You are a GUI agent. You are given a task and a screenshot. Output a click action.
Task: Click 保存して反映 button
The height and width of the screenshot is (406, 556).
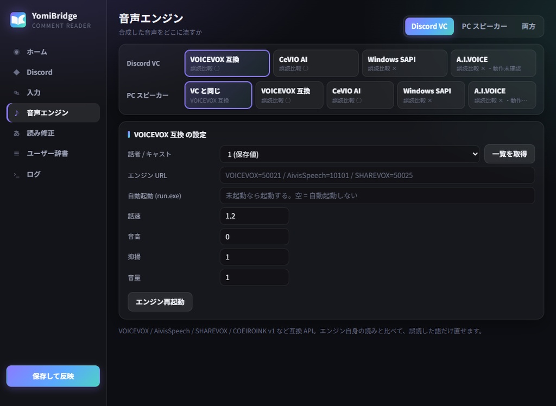pos(53,376)
